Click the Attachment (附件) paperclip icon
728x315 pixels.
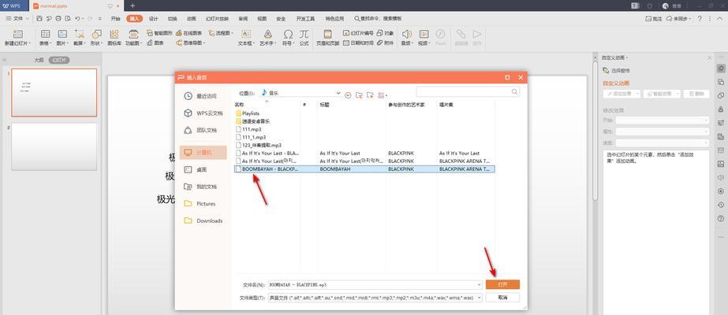tap(386, 43)
